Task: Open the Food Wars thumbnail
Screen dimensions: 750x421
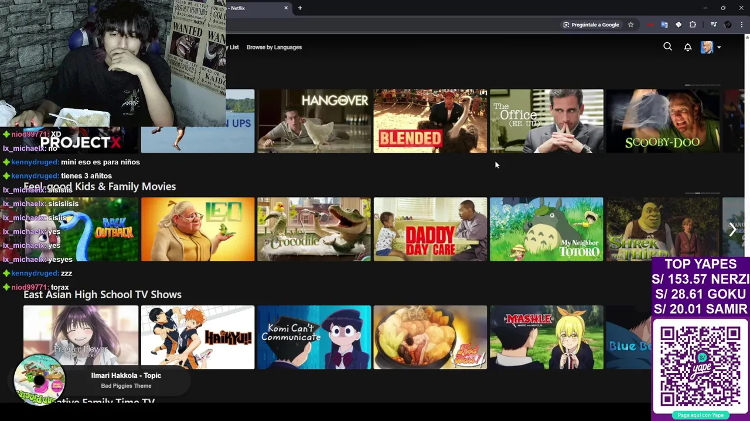Action: pos(430,337)
